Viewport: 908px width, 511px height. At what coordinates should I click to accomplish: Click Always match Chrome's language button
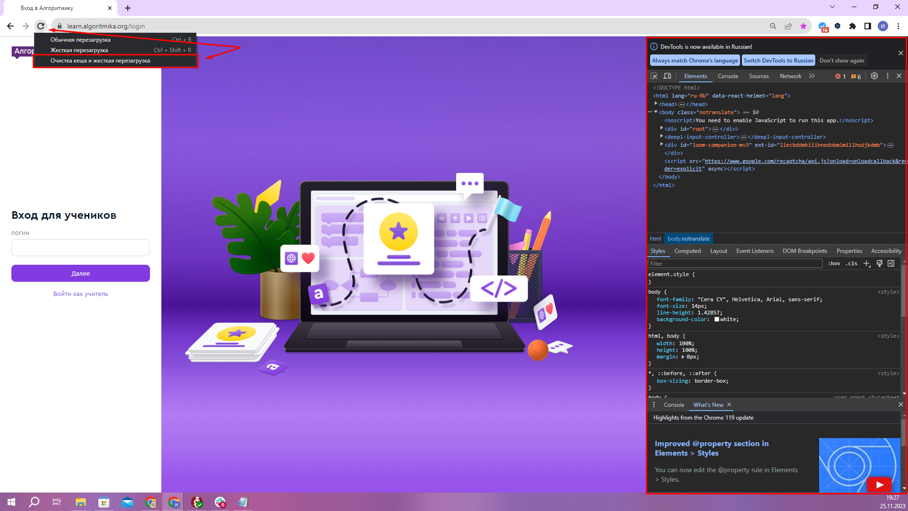click(695, 61)
